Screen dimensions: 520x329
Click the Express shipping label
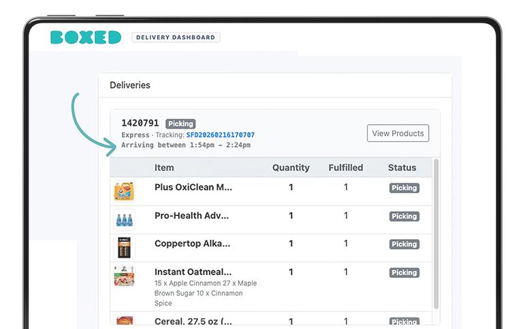[135, 135]
